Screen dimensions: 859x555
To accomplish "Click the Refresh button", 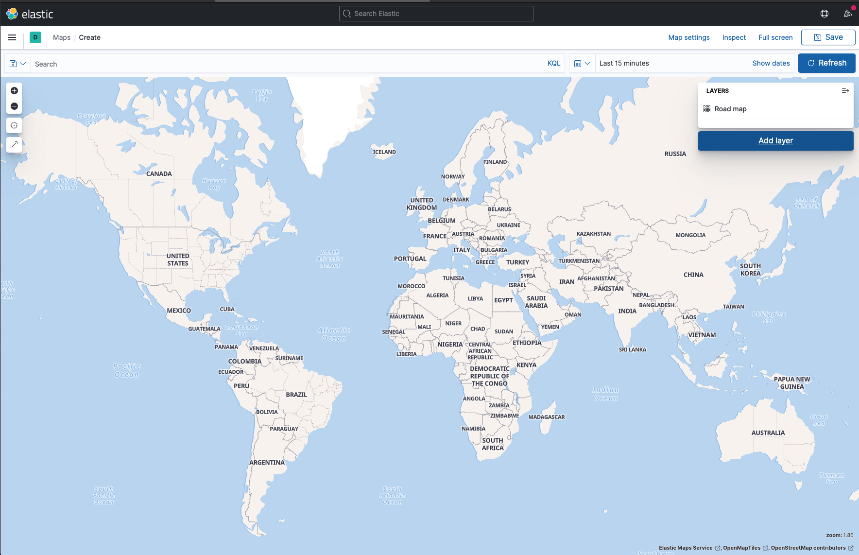I will tap(826, 63).
